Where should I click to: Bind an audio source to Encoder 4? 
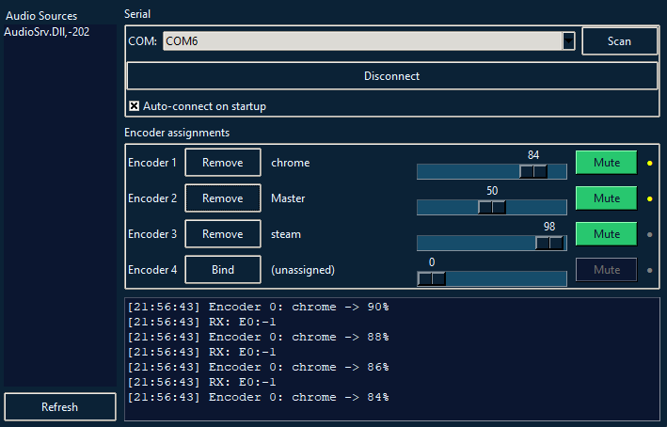coord(222,270)
